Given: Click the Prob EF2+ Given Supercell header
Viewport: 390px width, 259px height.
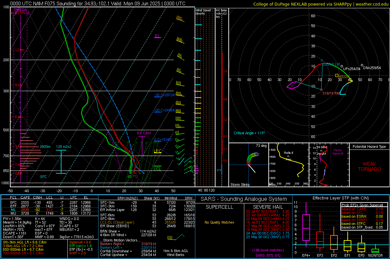Looking at the screenshot, I should (362, 205).
